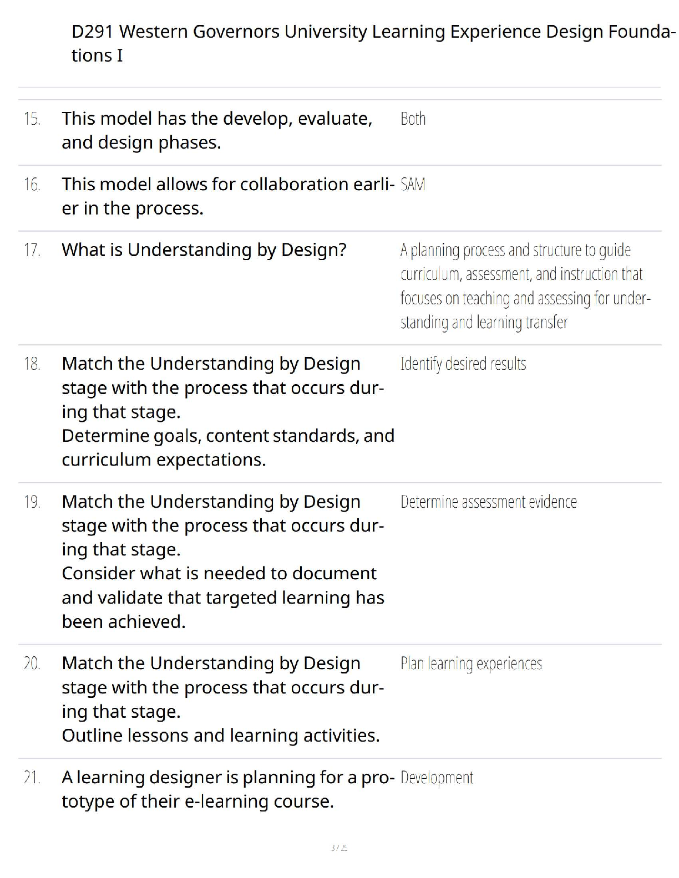
Task: Click number 19 in the list
Action: tap(32, 502)
